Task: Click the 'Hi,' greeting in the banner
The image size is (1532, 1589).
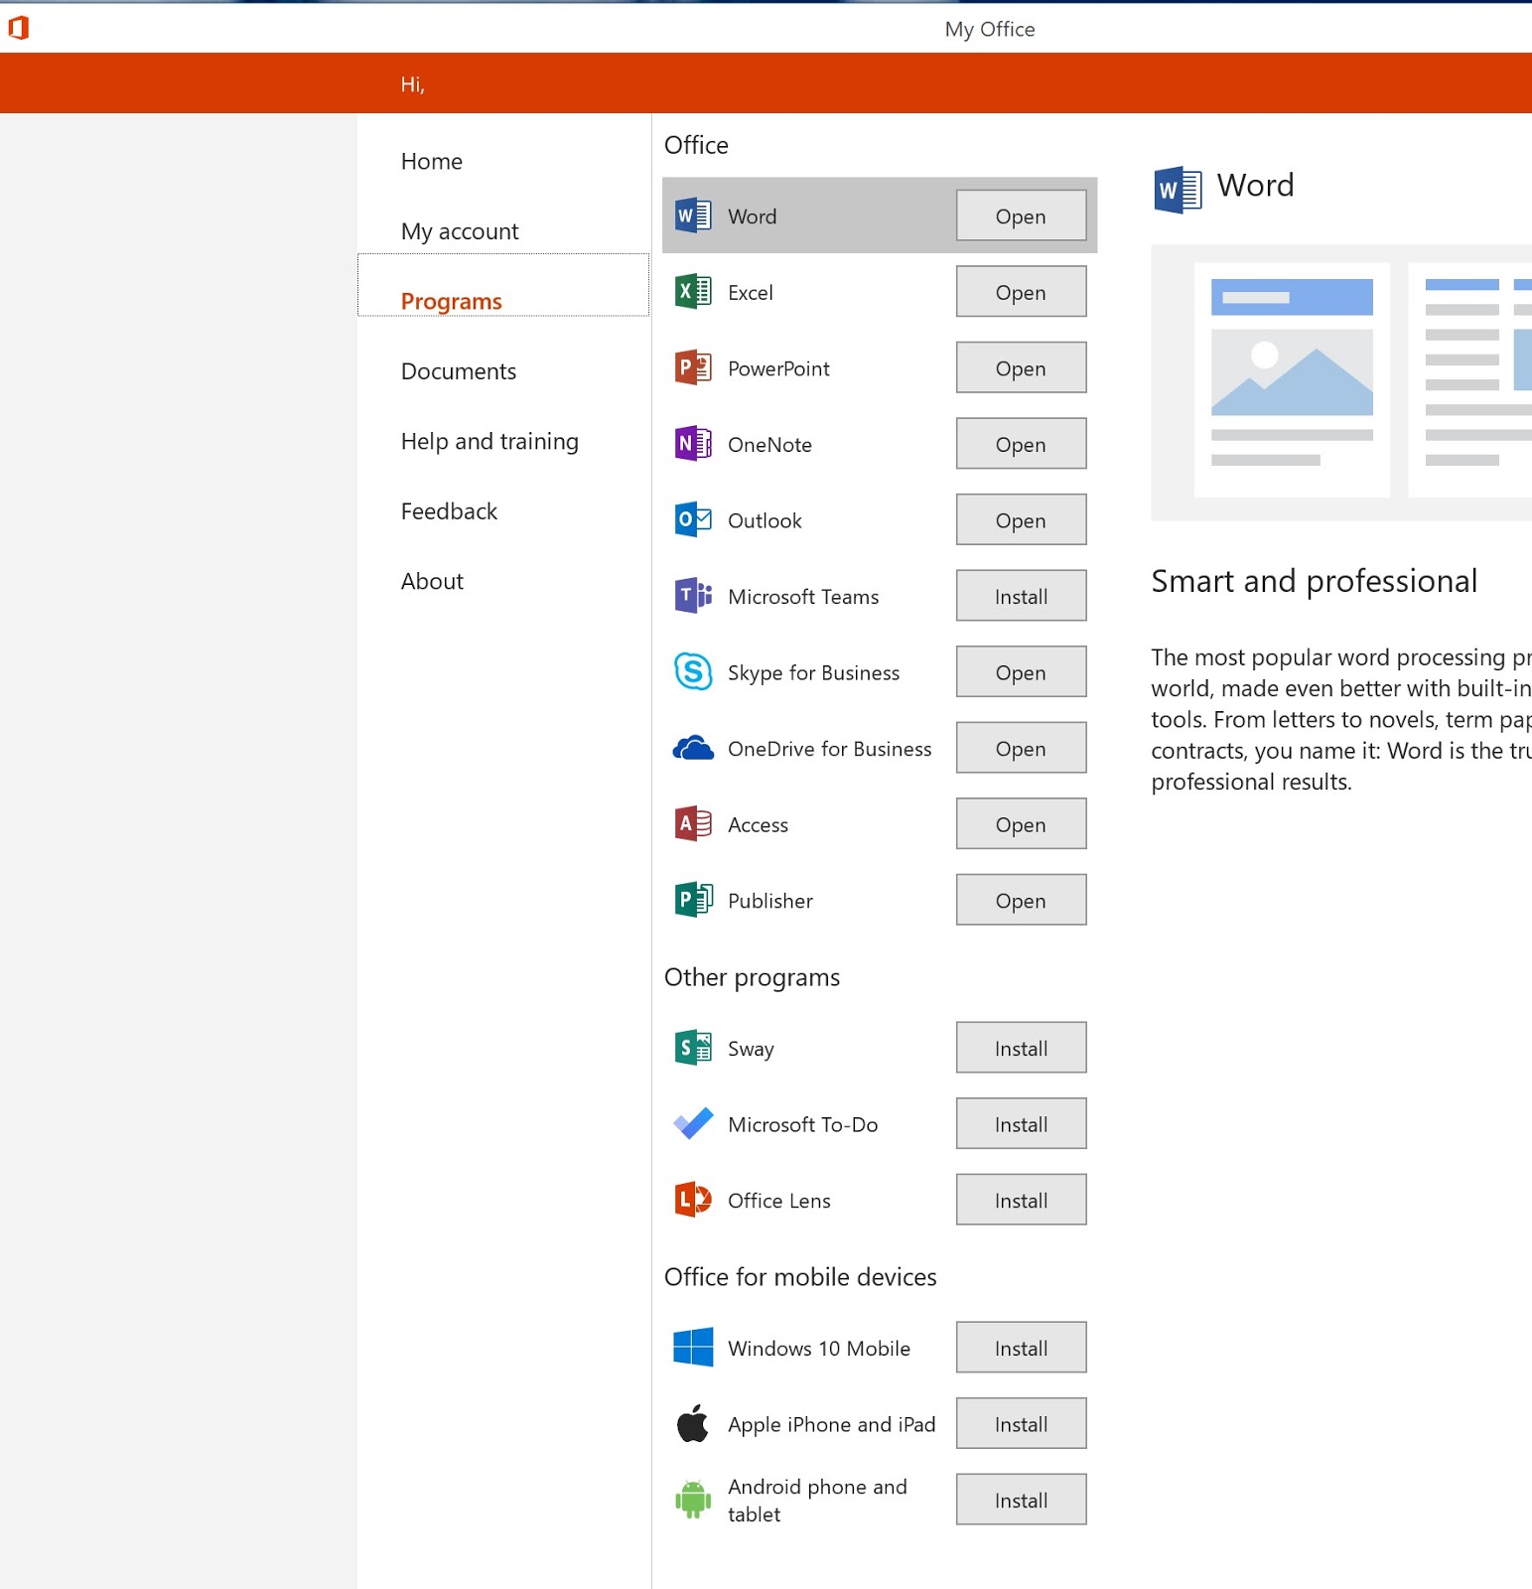Action: tap(413, 84)
